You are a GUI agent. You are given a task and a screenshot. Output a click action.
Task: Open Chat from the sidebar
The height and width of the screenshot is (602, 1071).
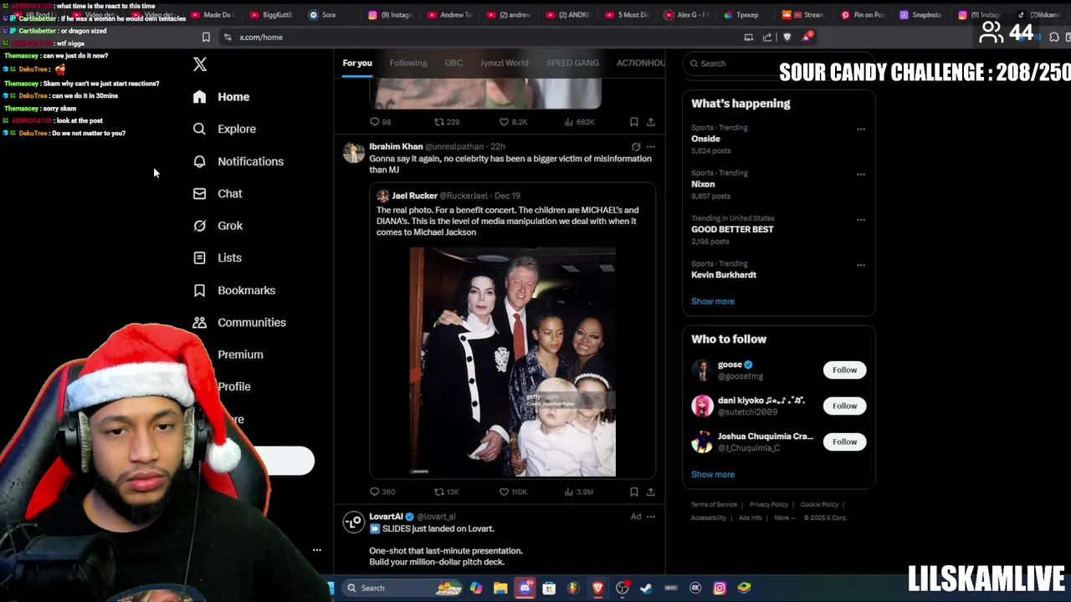217,194
